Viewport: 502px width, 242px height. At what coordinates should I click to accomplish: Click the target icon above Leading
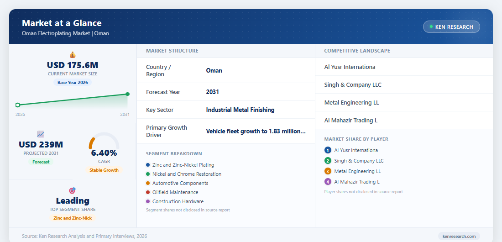point(73,190)
